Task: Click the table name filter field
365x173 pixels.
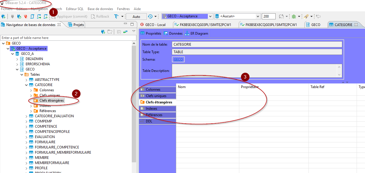Action: click(x=68, y=38)
